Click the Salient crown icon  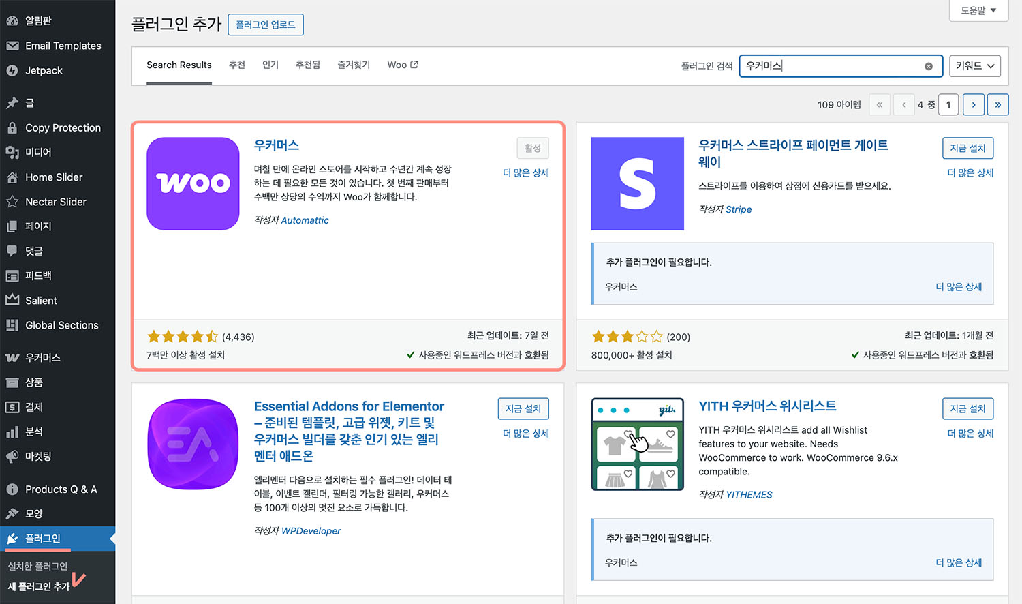pyautogui.click(x=12, y=300)
